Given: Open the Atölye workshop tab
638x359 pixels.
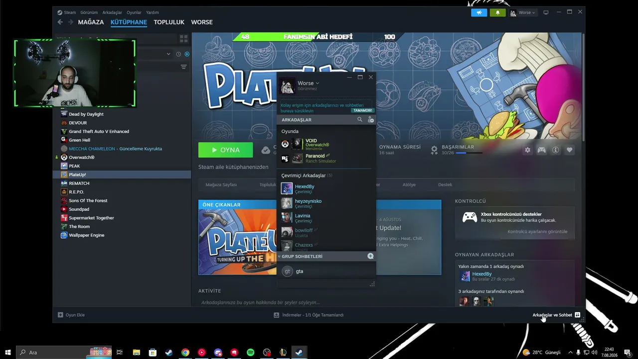Looking at the screenshot, I should coord(409,185).
